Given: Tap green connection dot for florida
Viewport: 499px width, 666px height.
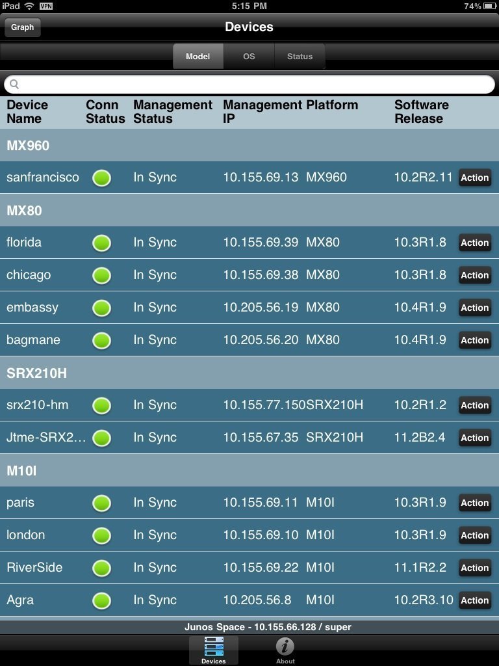Looking at the screenshot, I should click(x=101, y=243).
